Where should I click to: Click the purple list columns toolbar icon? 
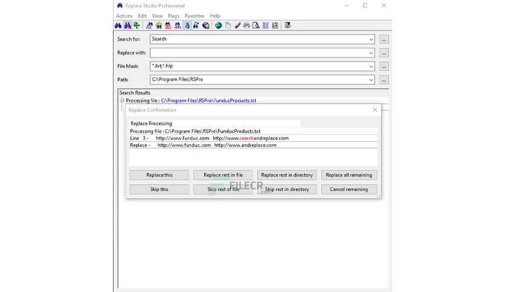coord(265,25)
